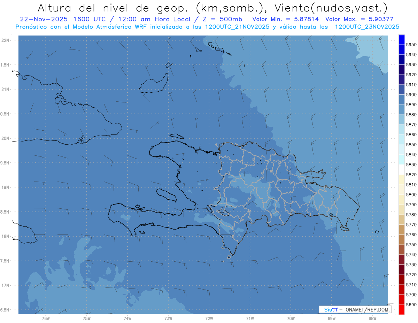Click the '74W' longitude axis label
418x323 pixels.
point(127,318)
